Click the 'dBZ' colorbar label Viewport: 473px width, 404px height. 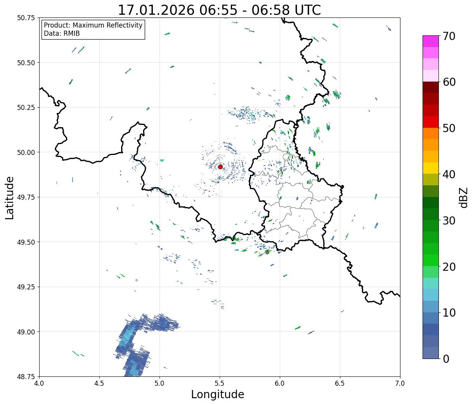[463, 197]
